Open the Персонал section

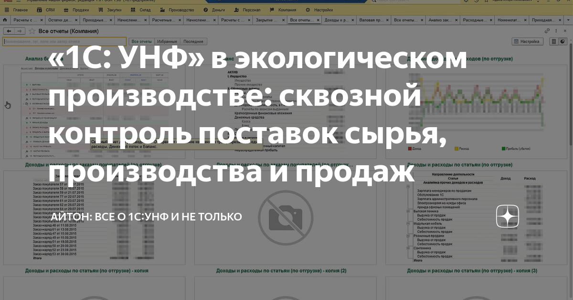(247, 10)
